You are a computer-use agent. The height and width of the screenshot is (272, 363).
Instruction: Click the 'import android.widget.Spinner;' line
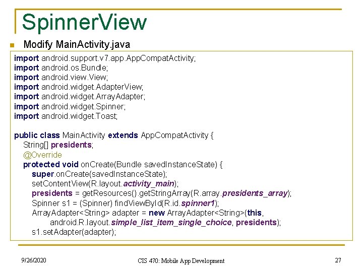[x=70, y=107]
